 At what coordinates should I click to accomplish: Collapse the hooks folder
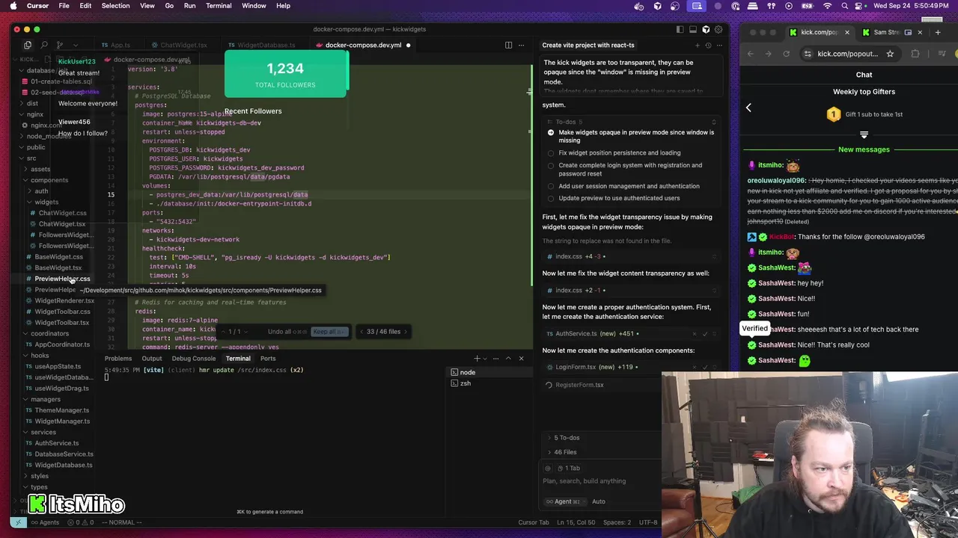coord(40,355)
